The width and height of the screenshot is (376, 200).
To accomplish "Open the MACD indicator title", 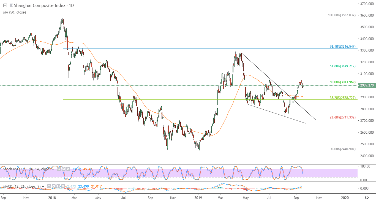I will click(22, 187).
